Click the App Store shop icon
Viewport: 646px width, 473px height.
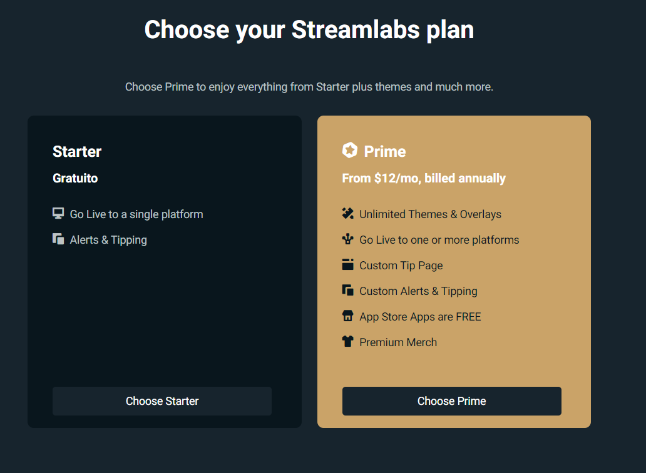(x=347, y=316)
